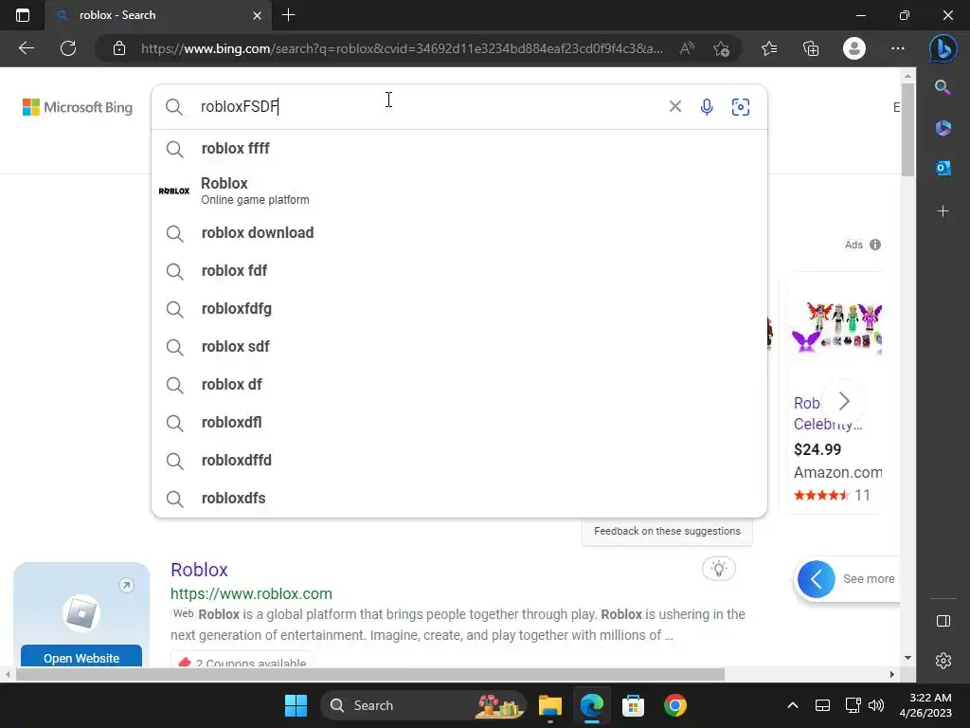This screenshot has width=970, height=728.
Task: Clear search box with X icon
Action: coord(674,106)
